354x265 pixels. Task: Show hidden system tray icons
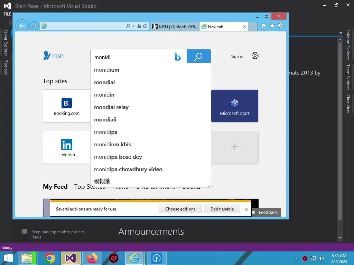pos(296,258)
